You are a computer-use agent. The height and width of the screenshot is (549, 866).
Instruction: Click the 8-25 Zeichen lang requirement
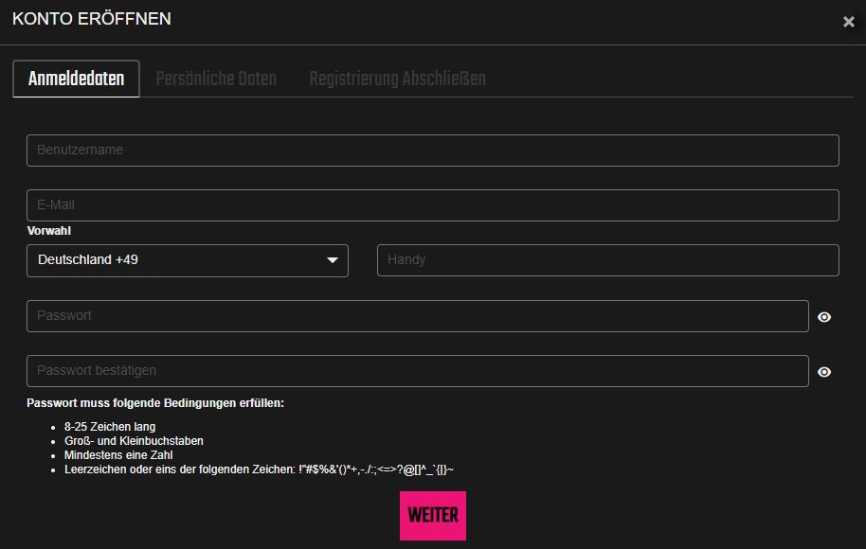(110, 427)
